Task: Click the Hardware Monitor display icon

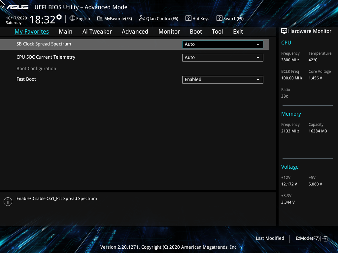Action: coord(284,31)
